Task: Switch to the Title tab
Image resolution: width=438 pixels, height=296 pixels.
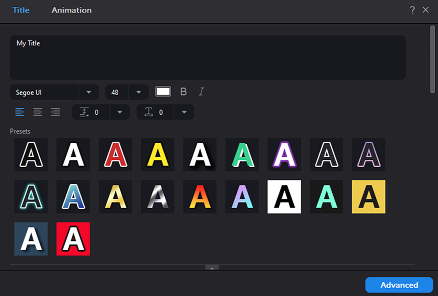Action: [21, 10]
